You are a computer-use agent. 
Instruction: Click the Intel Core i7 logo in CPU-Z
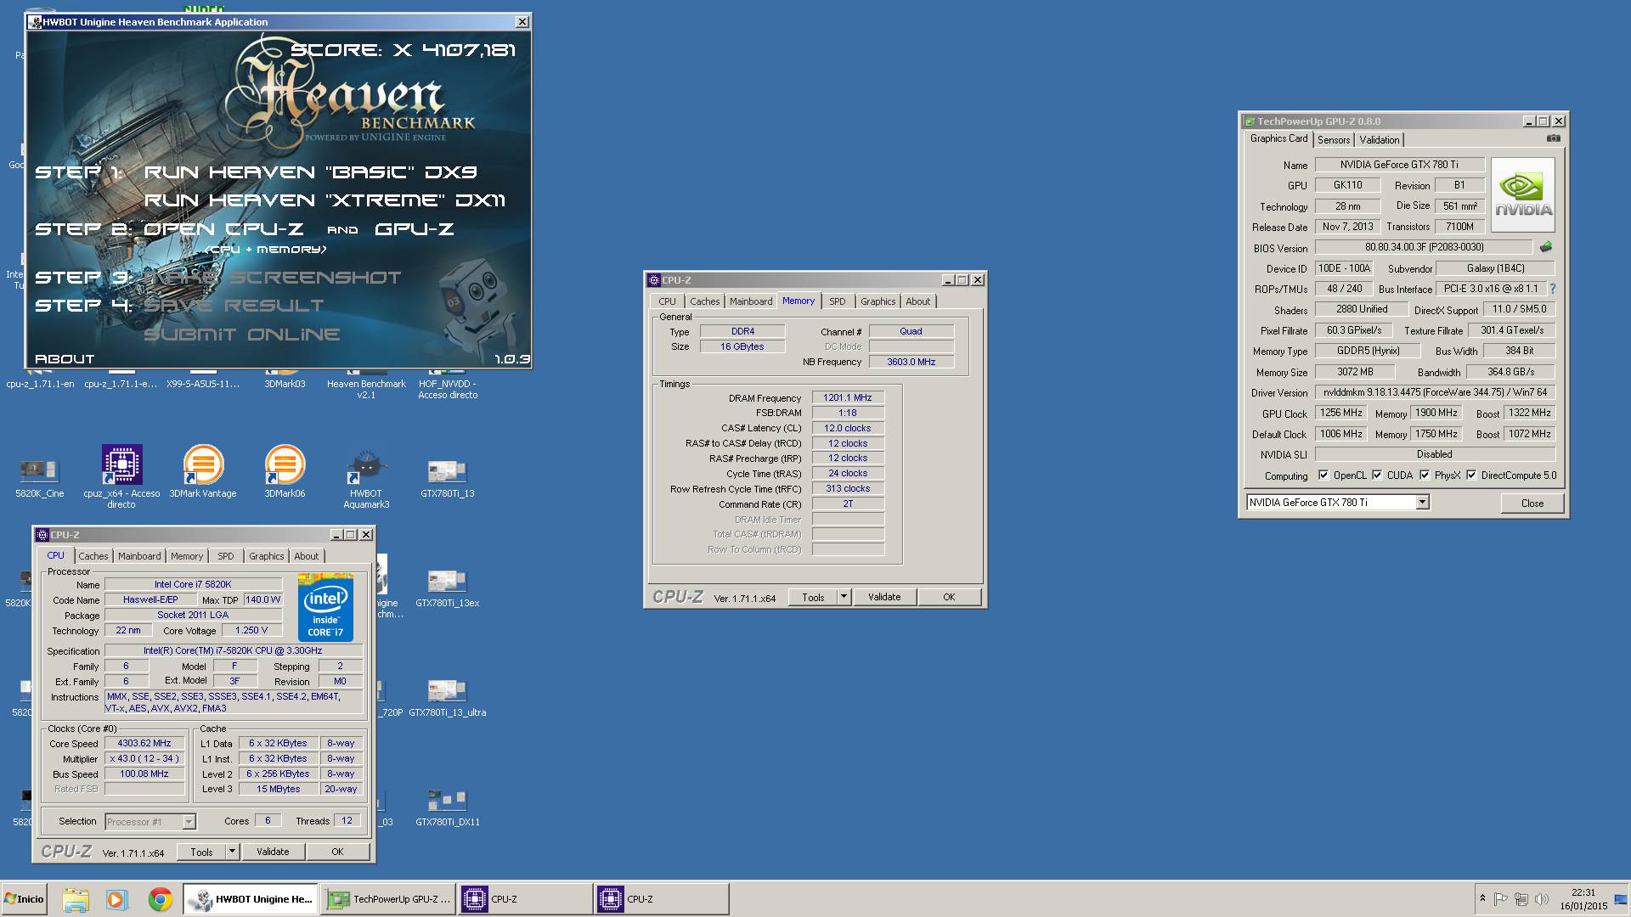325,608
